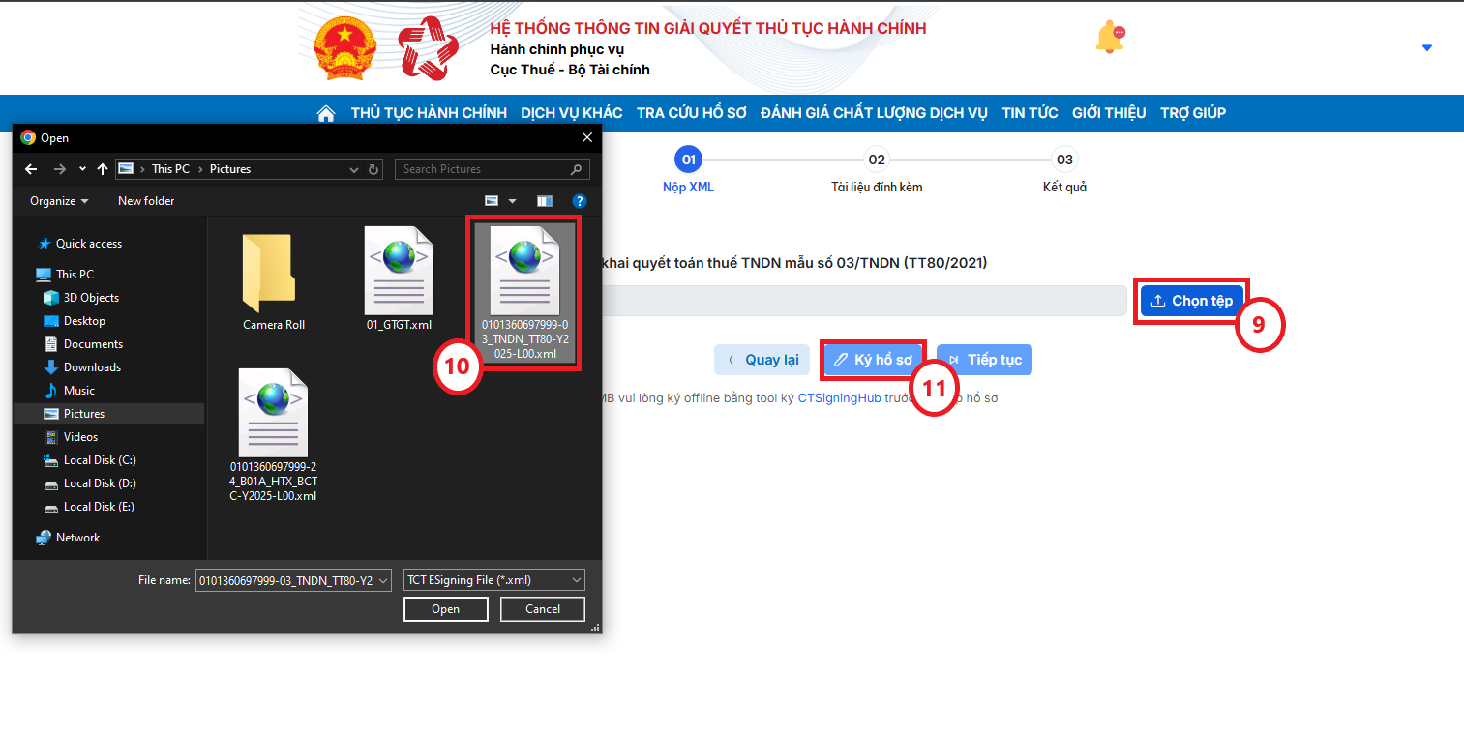Follow the CTSigningHub link
Viewport: 1464px width, 731px height.
pos(839,397)
